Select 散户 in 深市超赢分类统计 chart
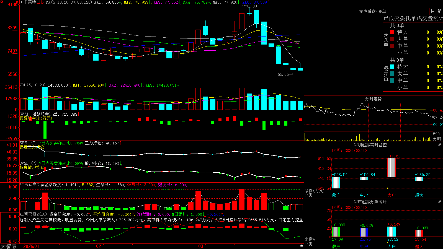 click(336, 247)
